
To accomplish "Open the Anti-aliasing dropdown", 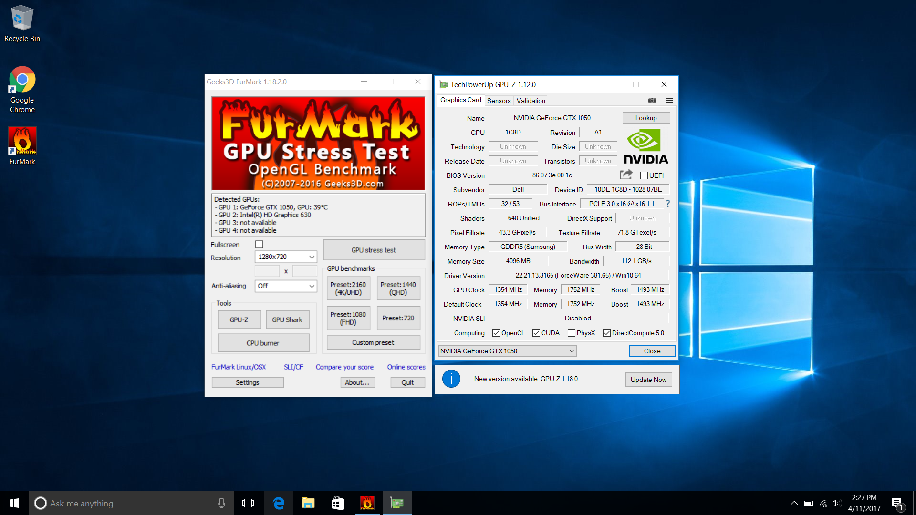I will (285, 286).
